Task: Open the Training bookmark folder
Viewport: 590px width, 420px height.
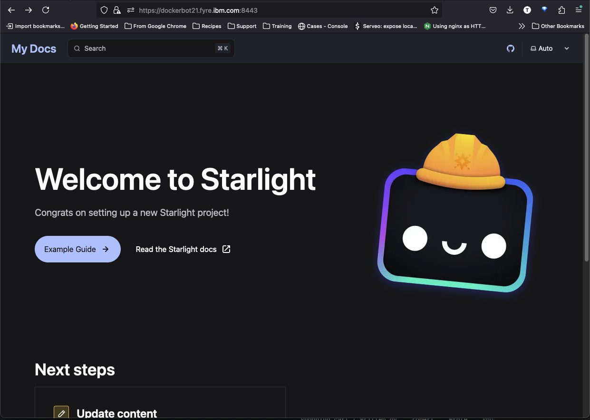Action: (x=277, y=26)
